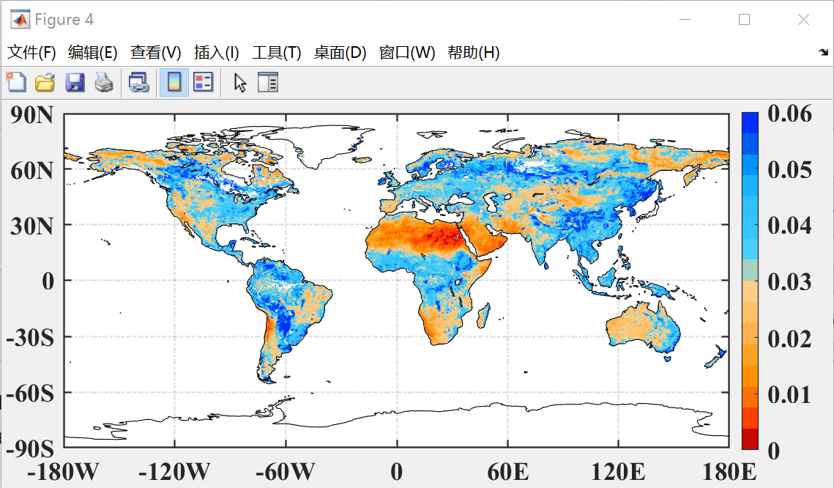This screenshot has height=488, width=834.
Task: Activate the Link Plot toolbar icon
Action: tap(138, 82)
